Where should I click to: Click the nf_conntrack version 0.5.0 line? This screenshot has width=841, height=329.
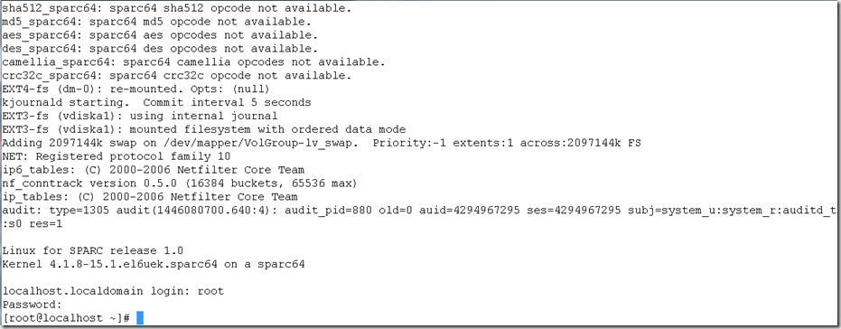click(x=181, y=183)
